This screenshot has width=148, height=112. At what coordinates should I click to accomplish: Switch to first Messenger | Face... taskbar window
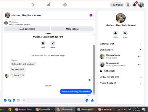click(x=23, y=109)
